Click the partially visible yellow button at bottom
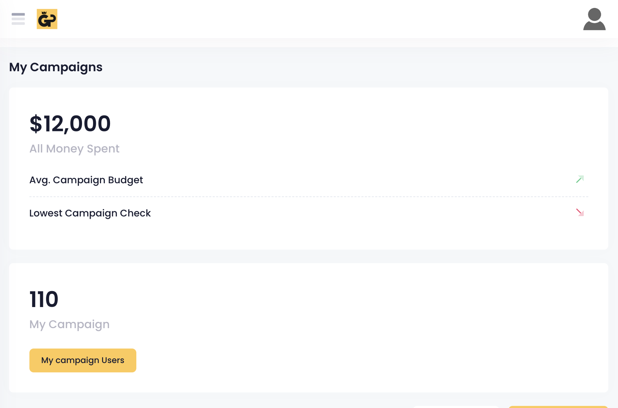Image resolution: width=618 pixels, height=408 pixels. [x=558, y=407]
